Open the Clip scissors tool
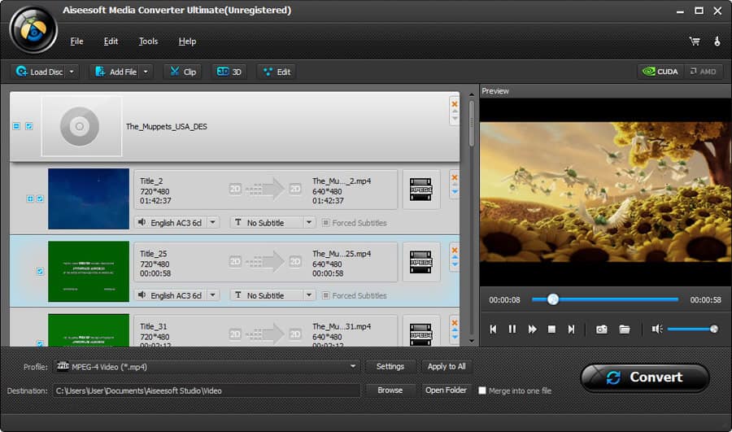 182,72
